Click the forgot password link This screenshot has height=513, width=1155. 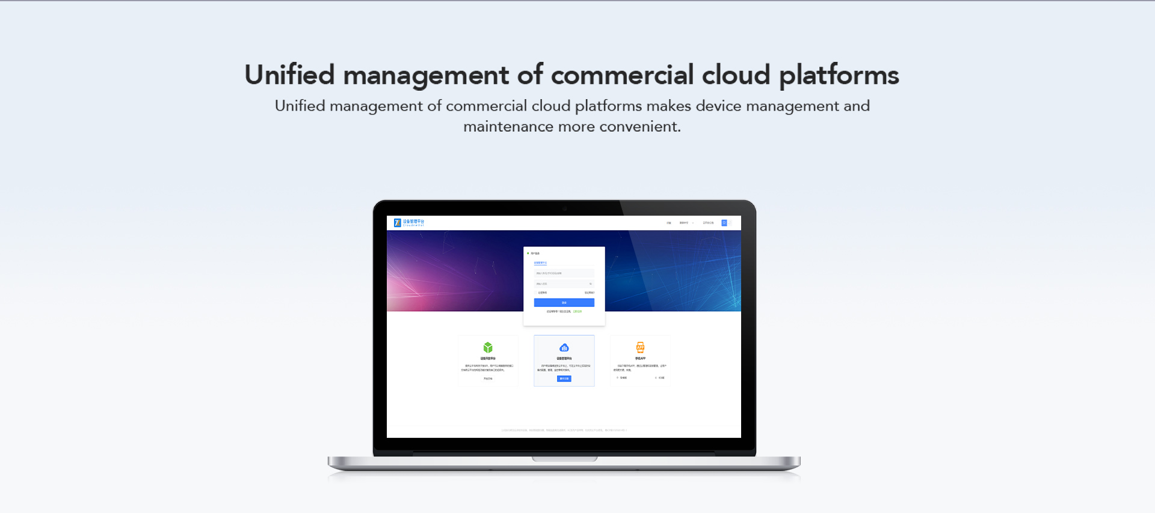coord(590,293)
